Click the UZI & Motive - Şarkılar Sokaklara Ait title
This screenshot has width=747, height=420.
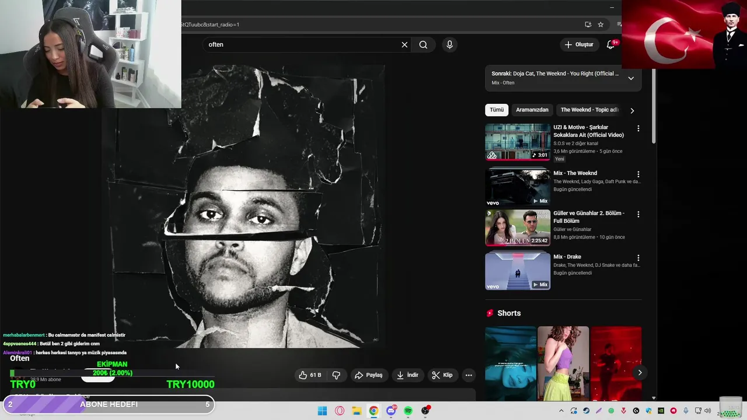[x=588, y=131]
